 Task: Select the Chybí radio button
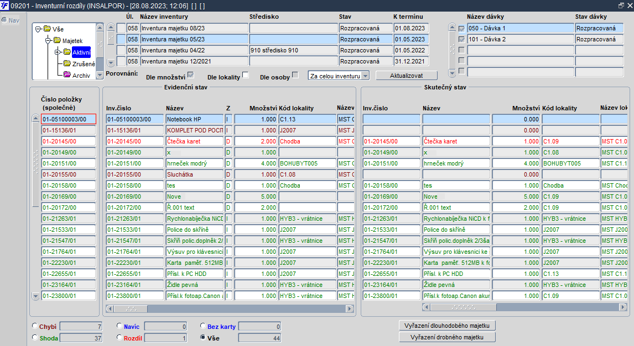[35, 326]
